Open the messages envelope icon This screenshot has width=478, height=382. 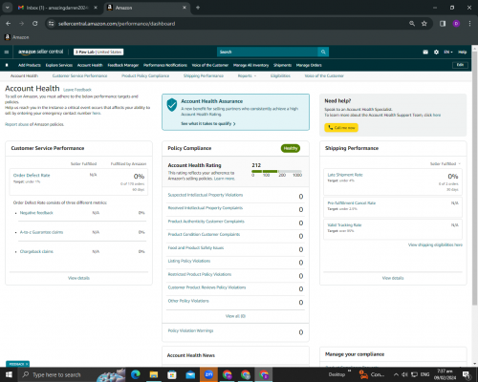point(425,52)
